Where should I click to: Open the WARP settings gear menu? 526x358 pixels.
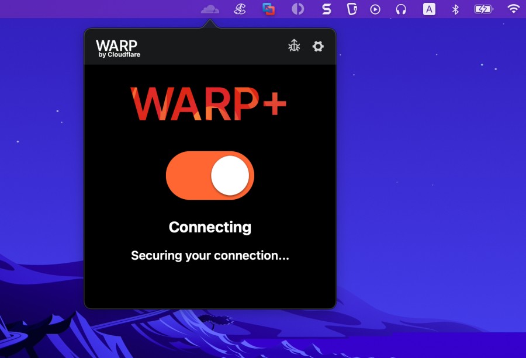(x=318, y=46)
